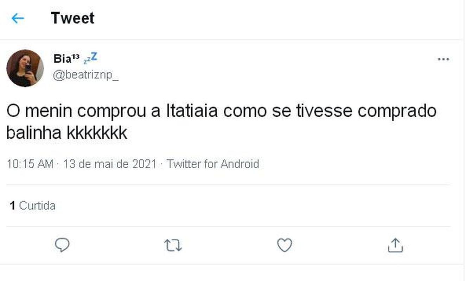Click the like count number 1

tap(13, 205)
